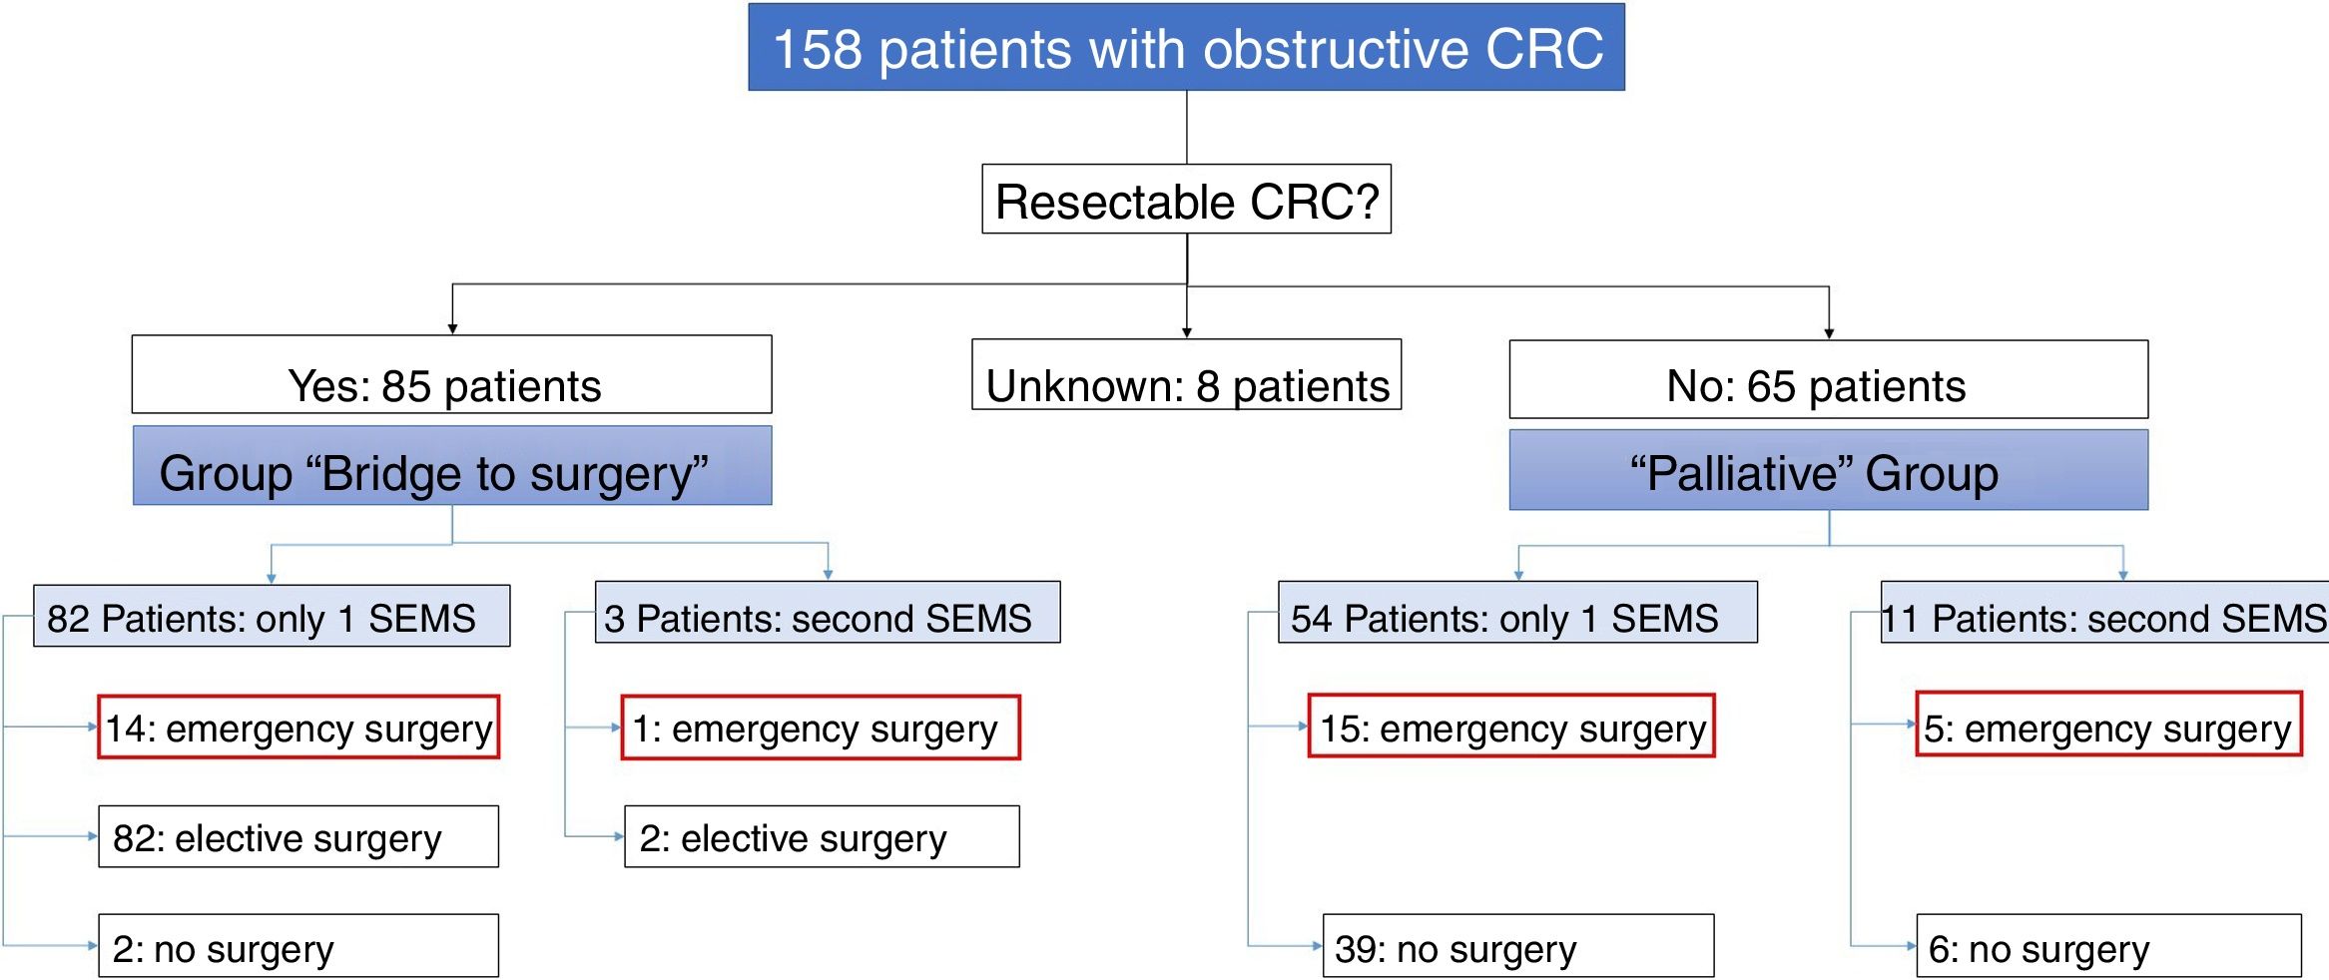Click the "158 patients with obstructive CRC" header
Screen dimensions: 2329x980
click(x=1186, y=48)
